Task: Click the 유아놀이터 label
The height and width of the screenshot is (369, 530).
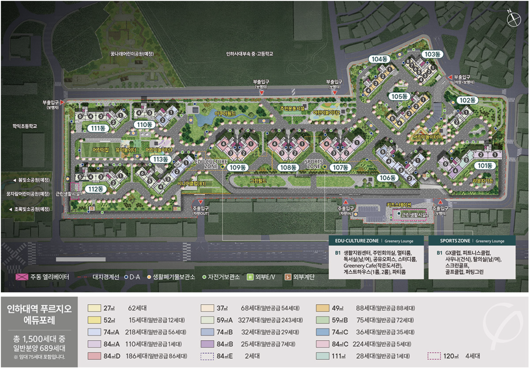Action: coord(126,150)
